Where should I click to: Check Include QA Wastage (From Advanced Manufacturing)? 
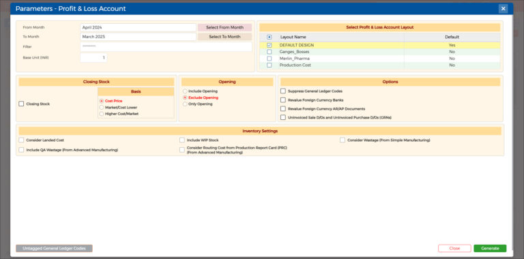21,150
